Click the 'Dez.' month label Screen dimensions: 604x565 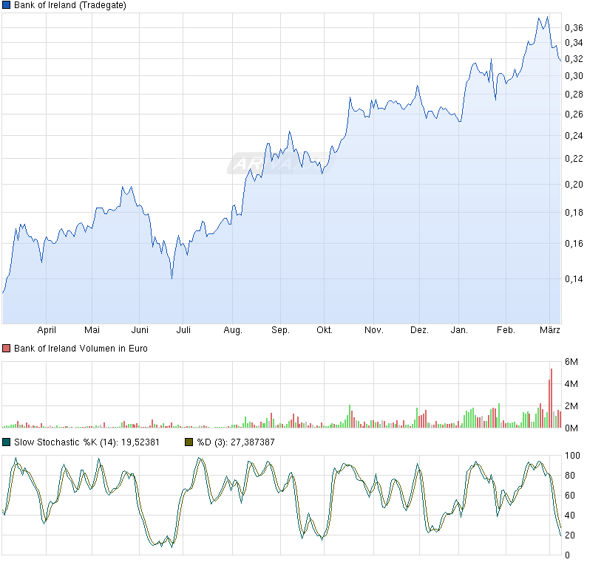click(x=419, y=330)
